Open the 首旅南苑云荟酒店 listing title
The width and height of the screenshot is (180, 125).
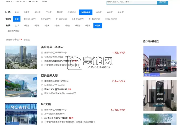(x=52, y=47)
